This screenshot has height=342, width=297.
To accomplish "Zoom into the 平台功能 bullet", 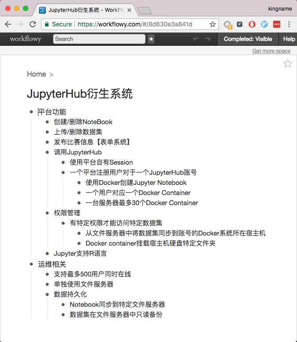I will click(x=31, y=112).
